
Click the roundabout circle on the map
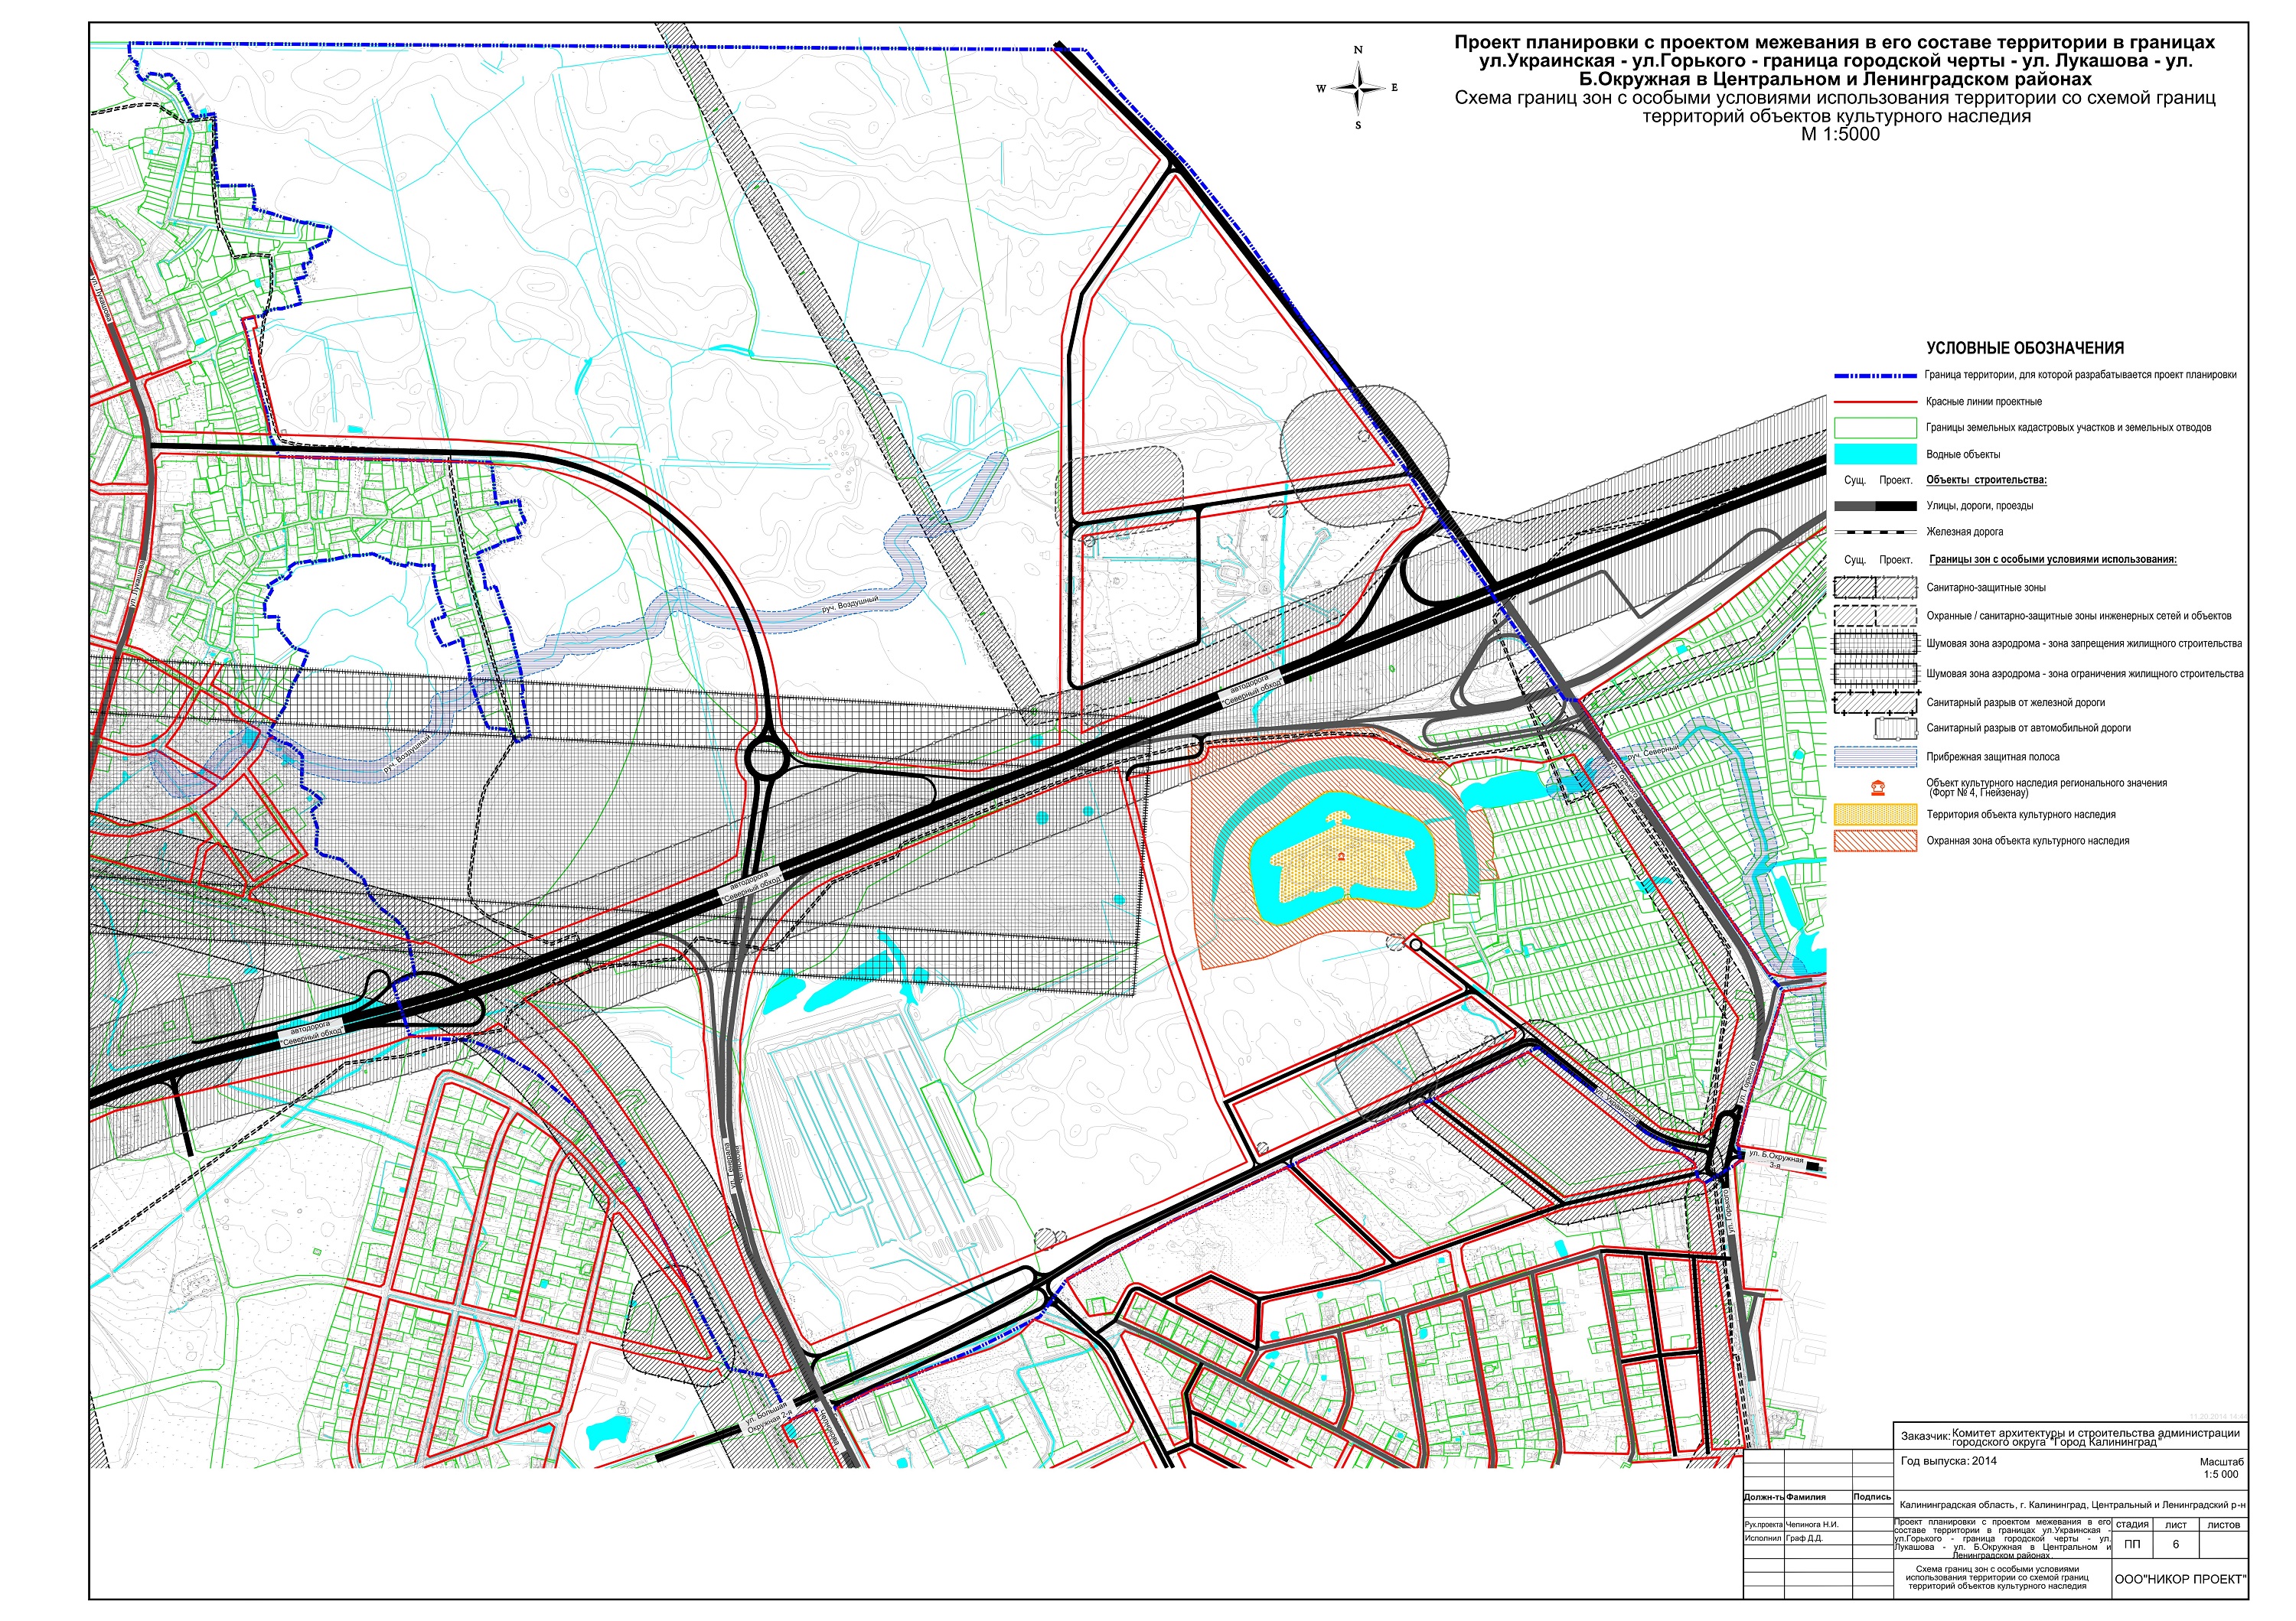click(x=767, y=757)
